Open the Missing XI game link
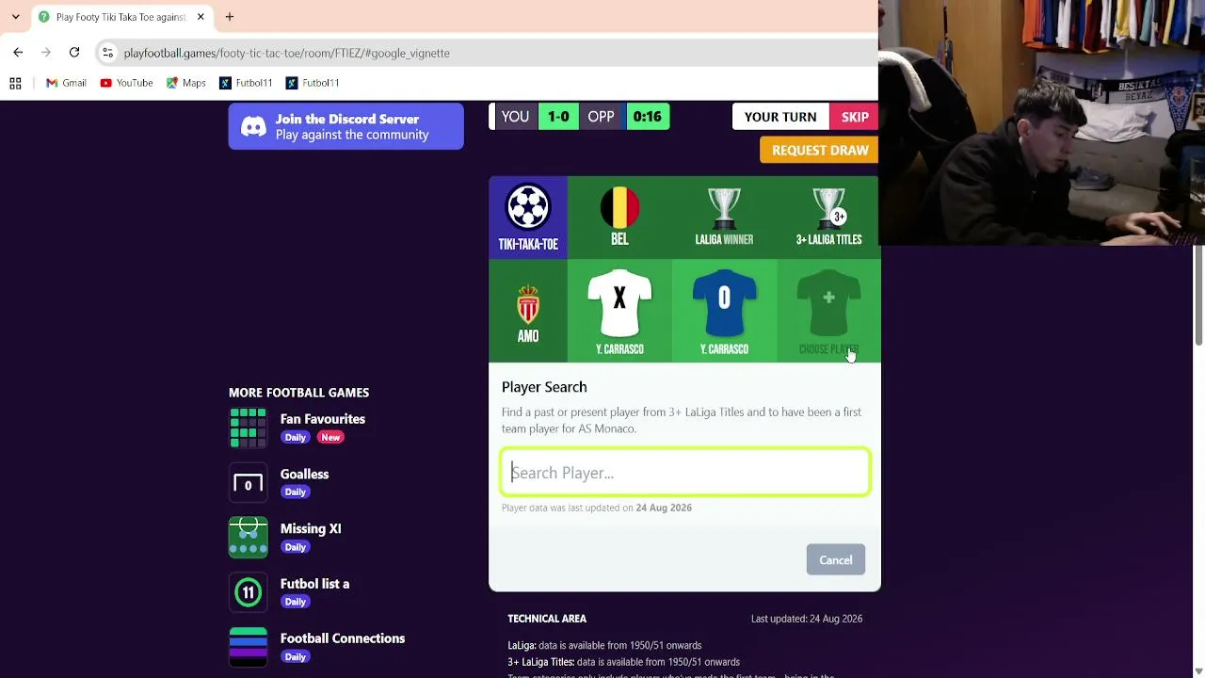This screenshot has width=1205, height=678. click(311, 528)
